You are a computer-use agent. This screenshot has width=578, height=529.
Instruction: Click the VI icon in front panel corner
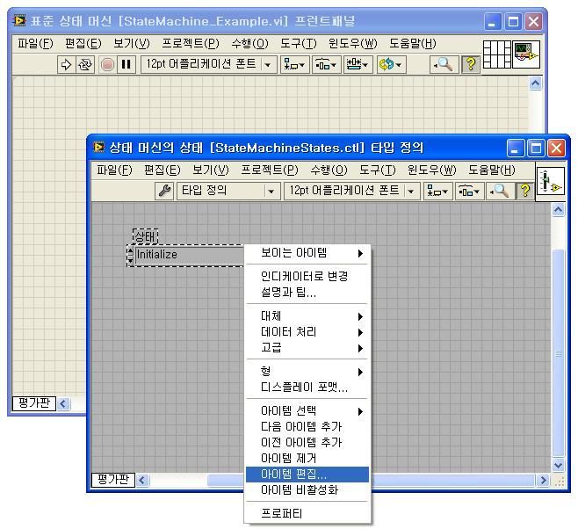[x=526, y=54]
